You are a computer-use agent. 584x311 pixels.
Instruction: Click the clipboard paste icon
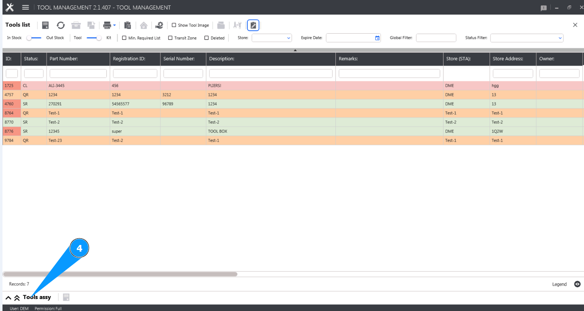tap(128, 25)
